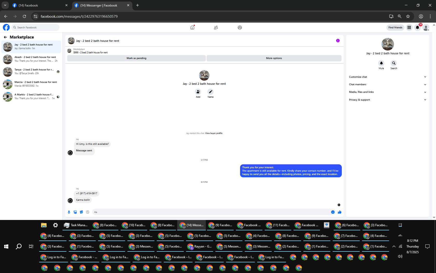Open Task Manager from taskbar
This screenshot has height=273, width=436.
click(76, 225)
